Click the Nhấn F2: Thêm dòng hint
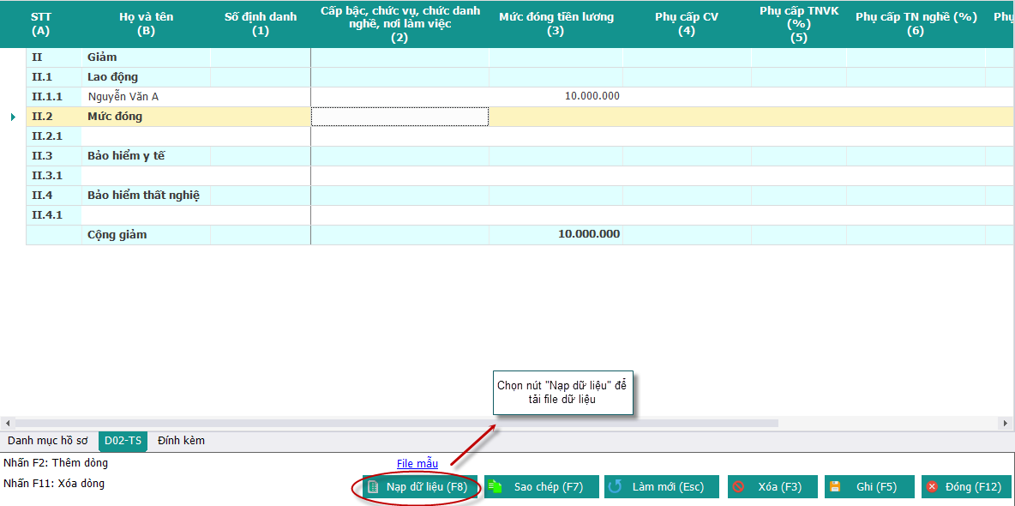Screen dimensions: 1015x506 coord(56,462)
